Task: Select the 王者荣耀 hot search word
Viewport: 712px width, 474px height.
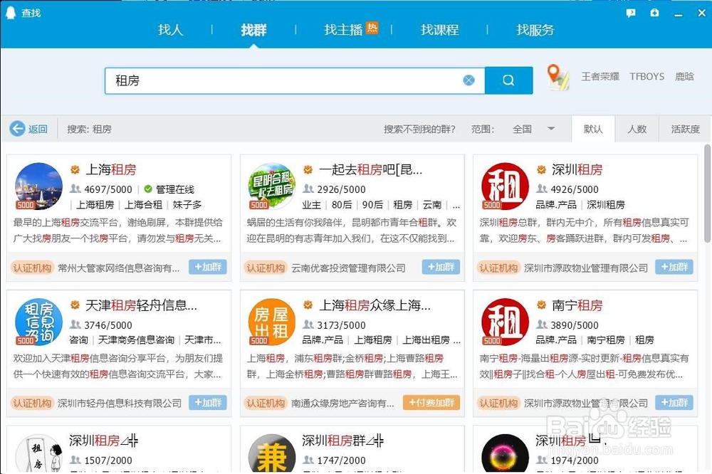Action: (x=600, y=76)
